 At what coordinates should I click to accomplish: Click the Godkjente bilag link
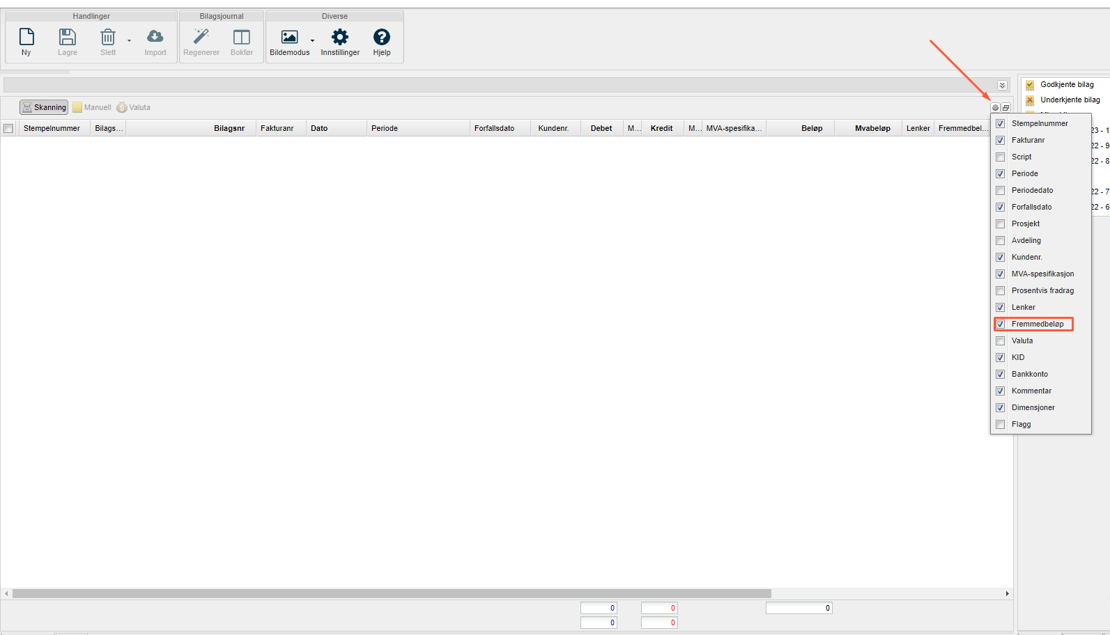[1067, 85]
